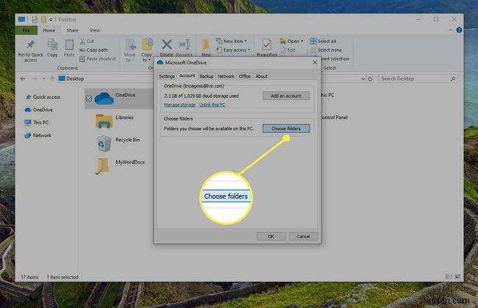478x308 pixels.
Task: Select the MyWordDocs folder icon
Action: point(103,166)
